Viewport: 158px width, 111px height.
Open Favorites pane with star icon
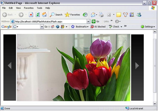[x=72, y=15]
